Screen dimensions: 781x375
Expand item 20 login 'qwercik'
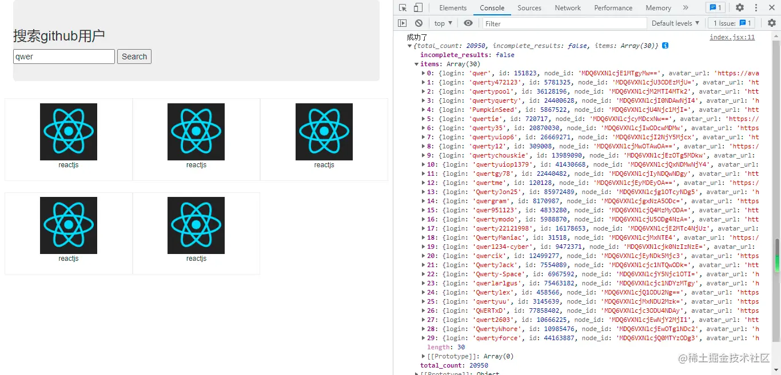[x=423, y=256]
